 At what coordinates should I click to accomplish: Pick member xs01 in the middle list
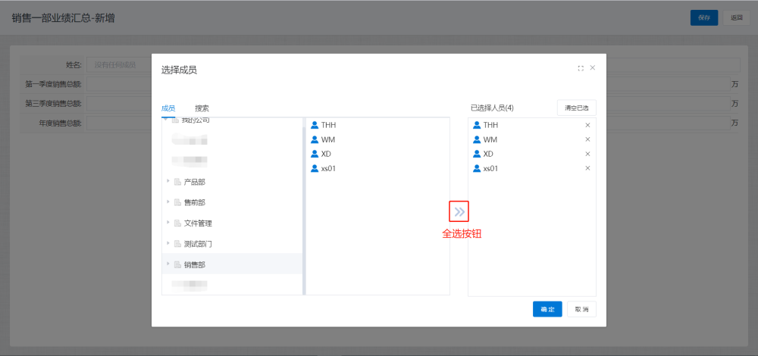coord(328,168)
